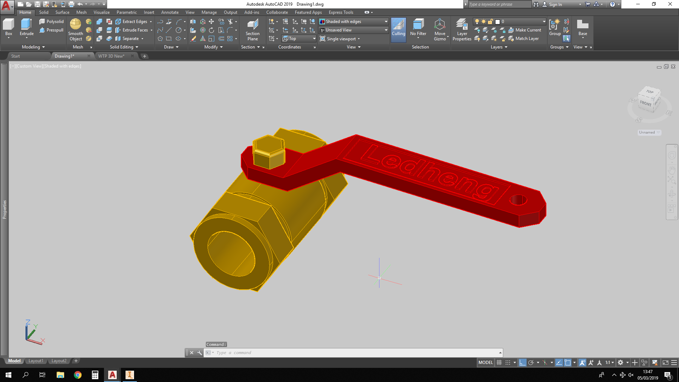This screenshot has height=382, width=679.
Task: Toggle ortho mode in status bar
Action: 522,363
